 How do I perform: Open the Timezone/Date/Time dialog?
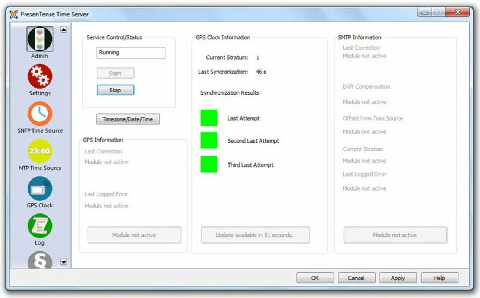point(128,119)
